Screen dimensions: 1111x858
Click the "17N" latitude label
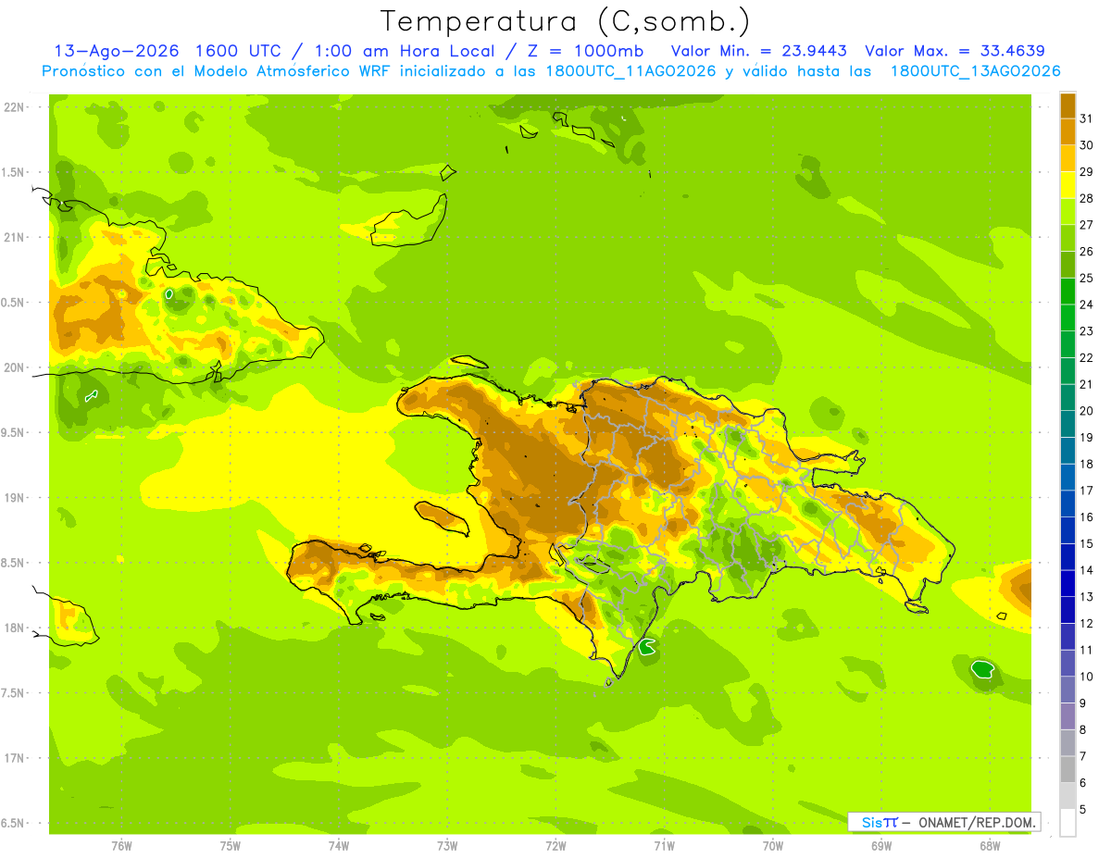14,758
